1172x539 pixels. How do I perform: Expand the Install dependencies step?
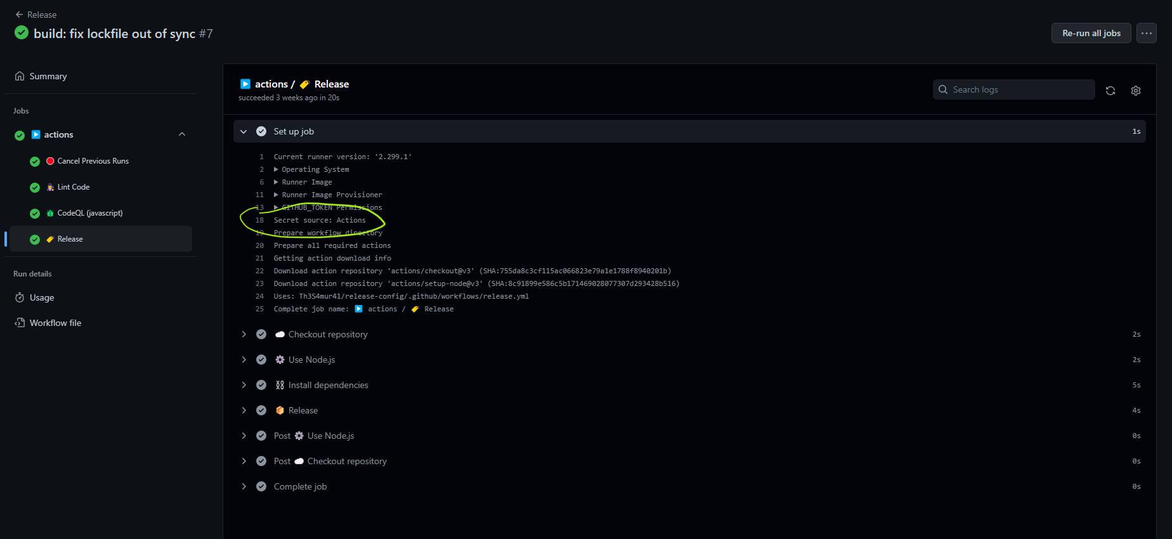coord(244,385)
